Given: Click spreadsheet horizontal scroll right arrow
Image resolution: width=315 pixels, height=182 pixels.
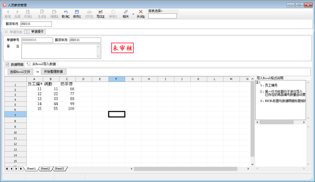Looking at the screenshot, I should 248,169.
